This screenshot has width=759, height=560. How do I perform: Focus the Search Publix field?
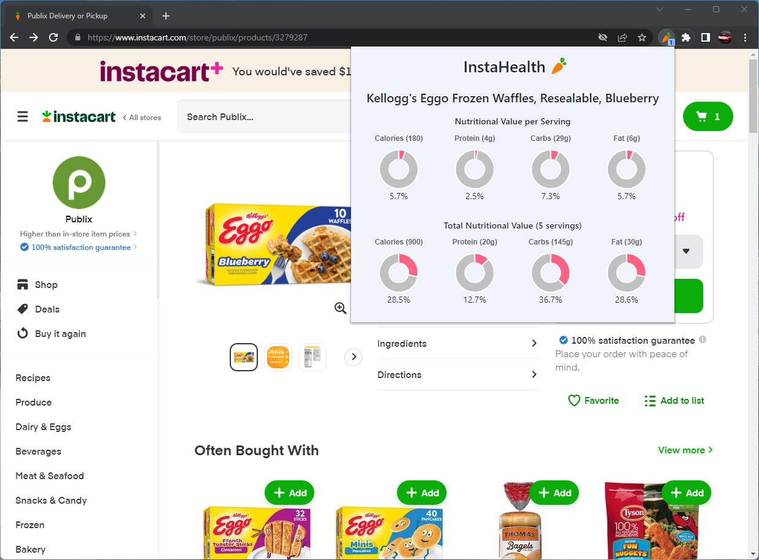pyautogui.click(x=264, y=116)
